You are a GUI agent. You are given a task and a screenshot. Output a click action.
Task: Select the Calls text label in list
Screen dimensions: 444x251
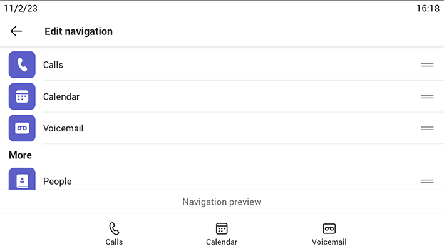click(53, 65)
